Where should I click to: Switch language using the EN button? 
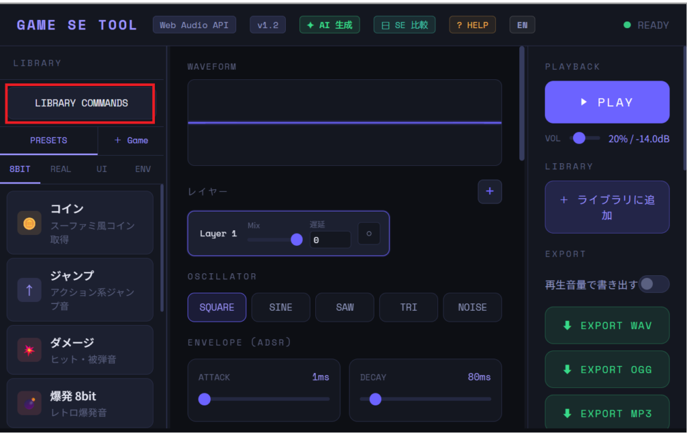(522, 26)
